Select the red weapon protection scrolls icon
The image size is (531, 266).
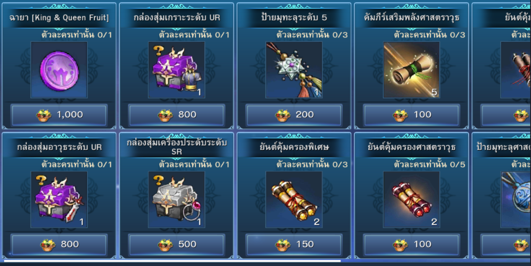click(412, 199)
